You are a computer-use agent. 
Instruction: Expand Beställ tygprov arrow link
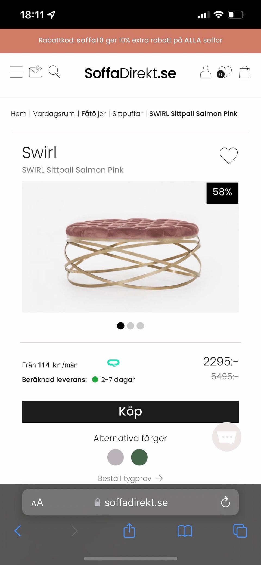pos(130,478)
